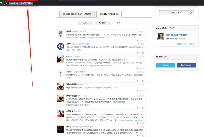
Task: Switch to coco映画レビュアーの感想 tab
Action: tap(77, 14)
